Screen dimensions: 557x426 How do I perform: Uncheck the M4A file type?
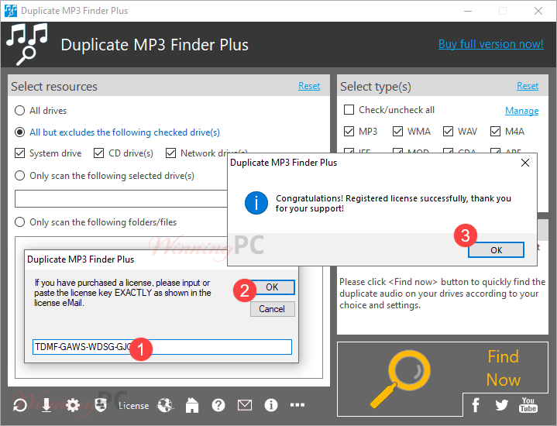(x=496, y=132)
